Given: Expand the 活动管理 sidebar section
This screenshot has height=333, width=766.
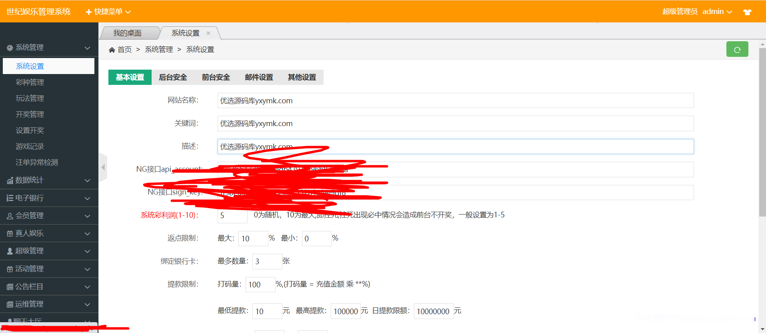Looking at the screenshot, I should click(x=49, y=269).
